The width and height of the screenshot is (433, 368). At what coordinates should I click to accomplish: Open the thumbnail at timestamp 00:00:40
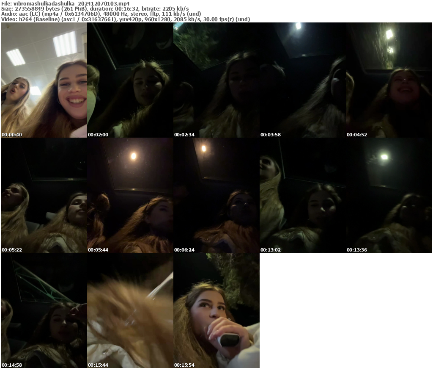coord(42,80)
